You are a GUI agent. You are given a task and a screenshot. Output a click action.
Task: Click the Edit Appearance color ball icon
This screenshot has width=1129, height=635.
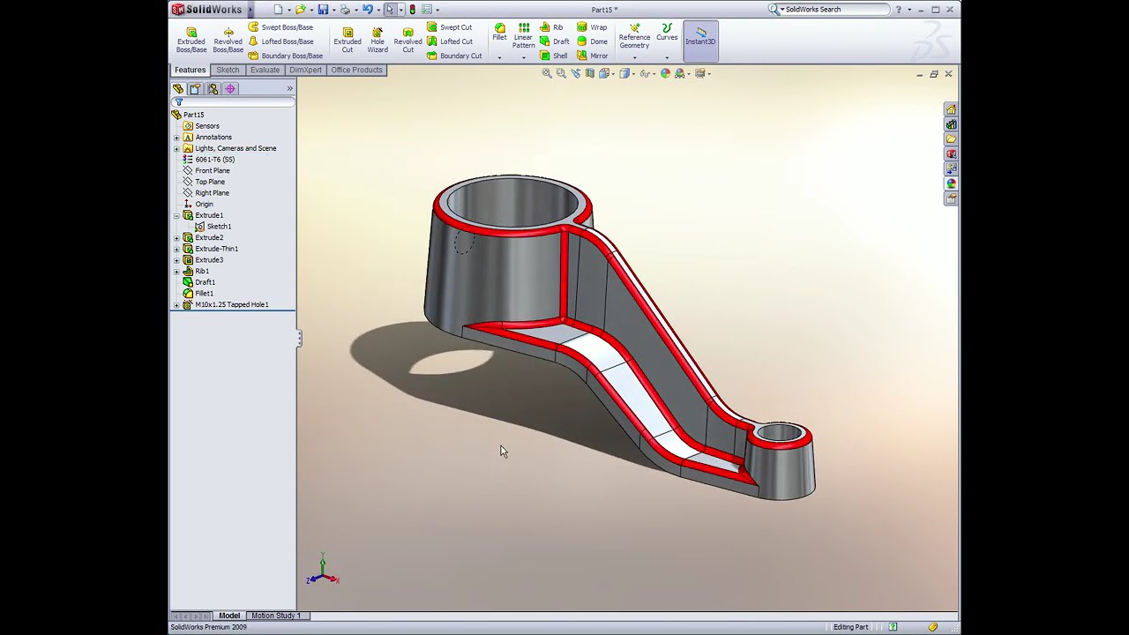(x=665, y=73)
